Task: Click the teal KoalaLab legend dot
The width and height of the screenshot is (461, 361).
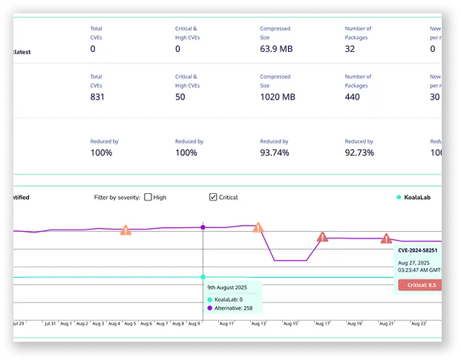Action: [399, 198]
